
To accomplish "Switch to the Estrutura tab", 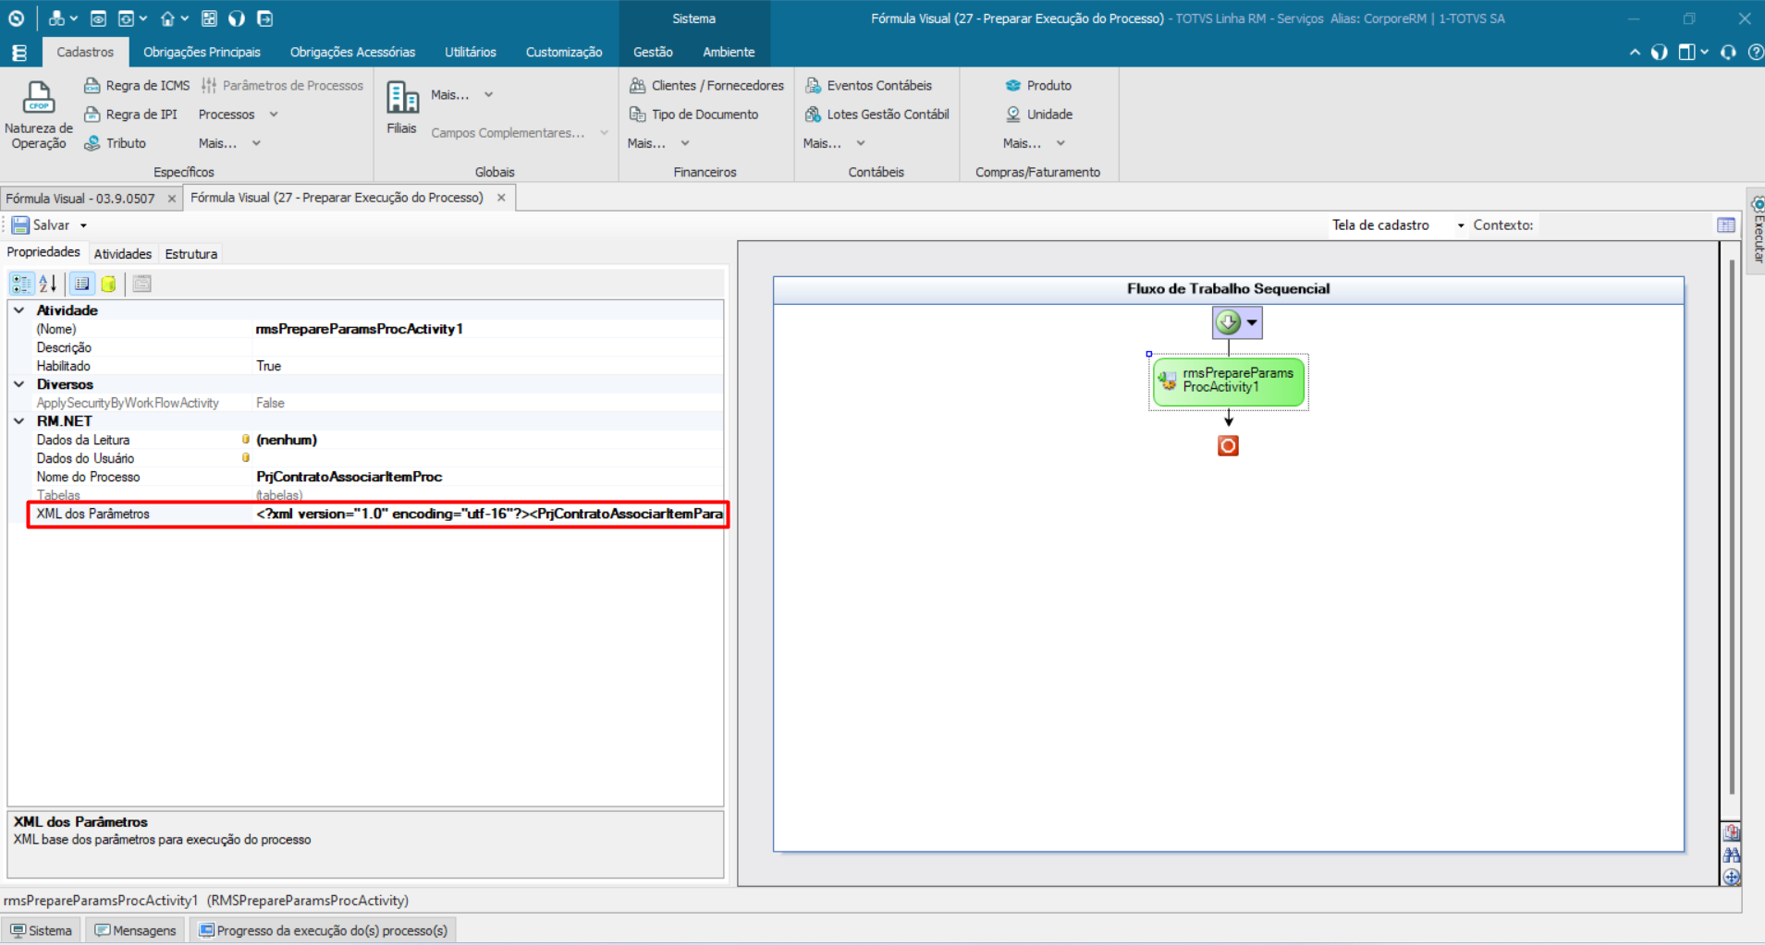I will [191, 254].
